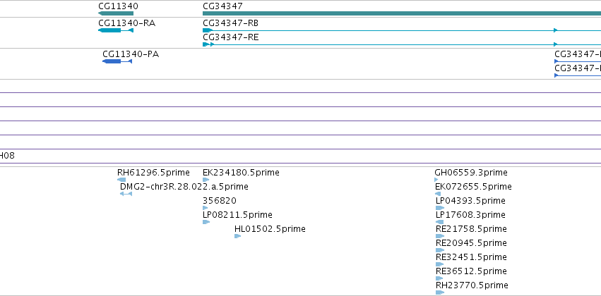The height and width of the screenshot is (296, 601).
Task: Click the EK072655.5prime EST arrow
Action: 438,194
